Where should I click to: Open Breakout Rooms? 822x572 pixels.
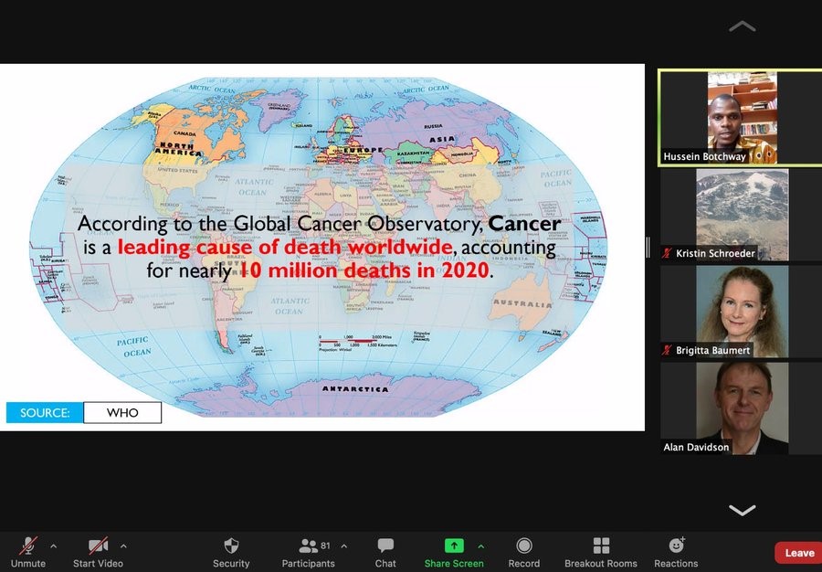pos(601,546)
